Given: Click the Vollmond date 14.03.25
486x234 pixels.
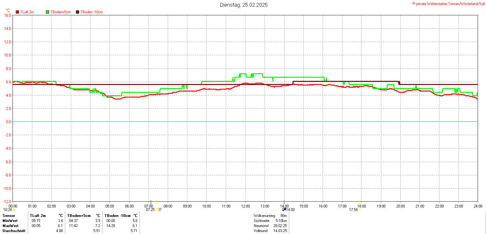Looking at the screenshot, I should pyautogui.click(x=280, y=231).
